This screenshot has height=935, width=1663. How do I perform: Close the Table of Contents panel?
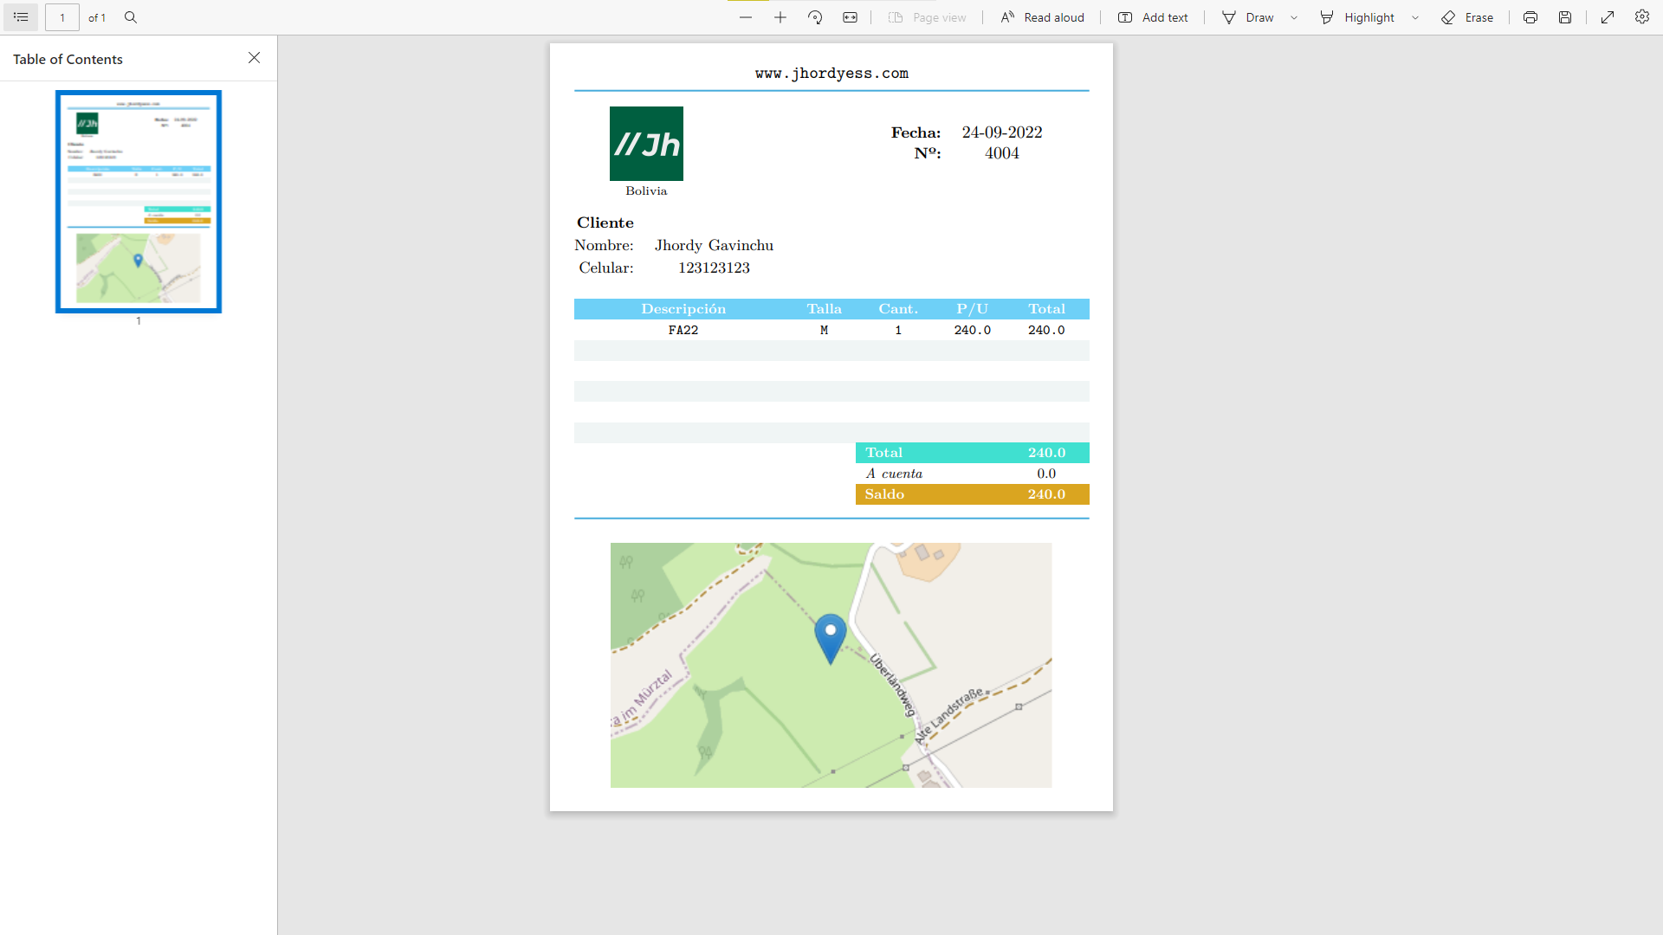pyautogui.click(x=254, y=58)
